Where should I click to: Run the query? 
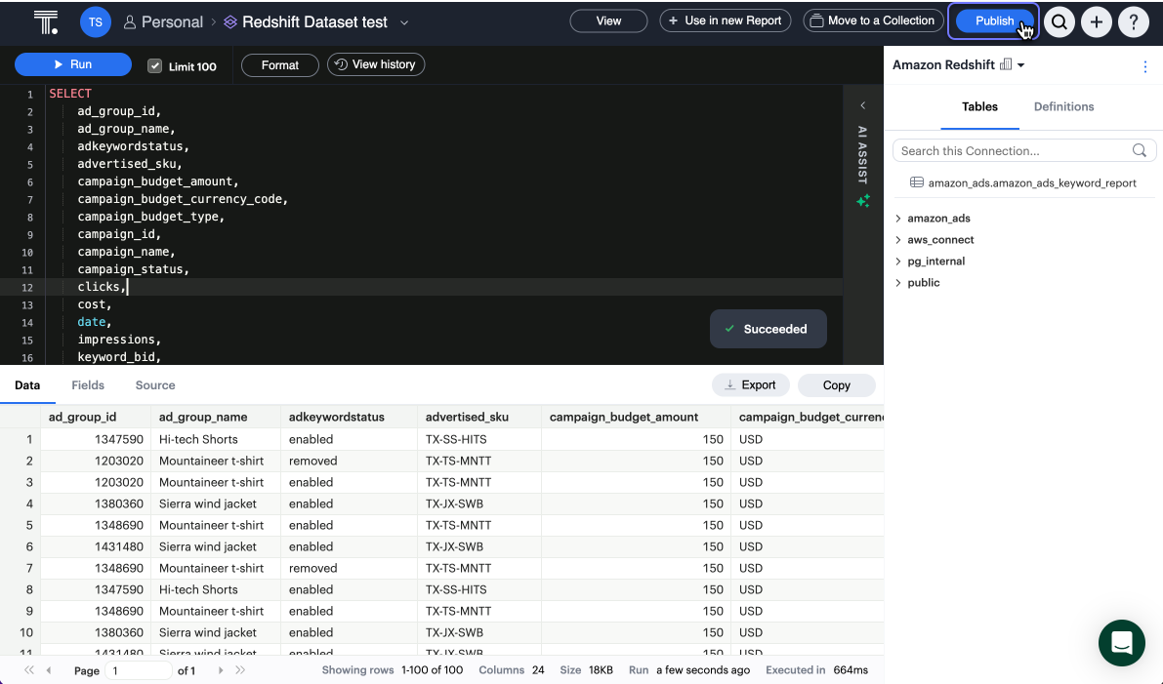click(72, 63)
